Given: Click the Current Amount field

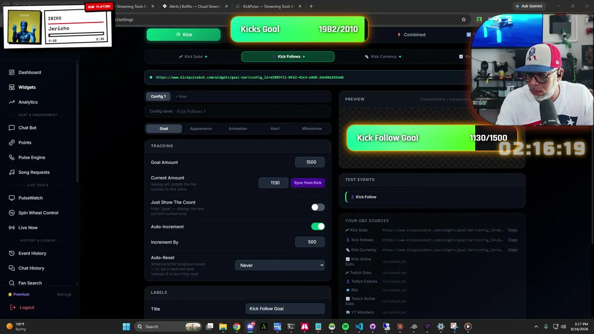Looking at the screenshot, I should pyautogui.click(x=273, y=183).
